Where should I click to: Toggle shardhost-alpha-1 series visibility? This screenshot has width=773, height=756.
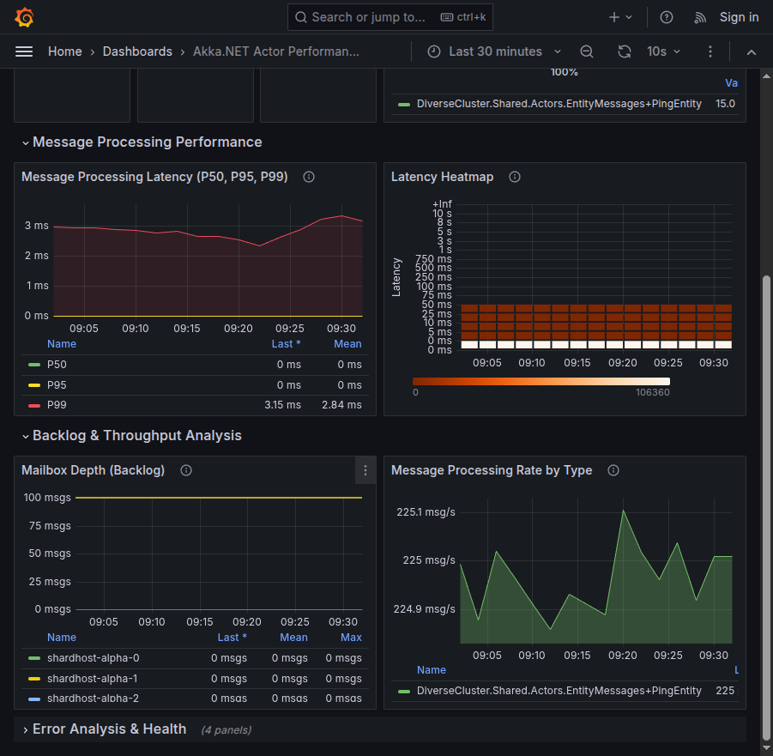[x=93, y=679]
